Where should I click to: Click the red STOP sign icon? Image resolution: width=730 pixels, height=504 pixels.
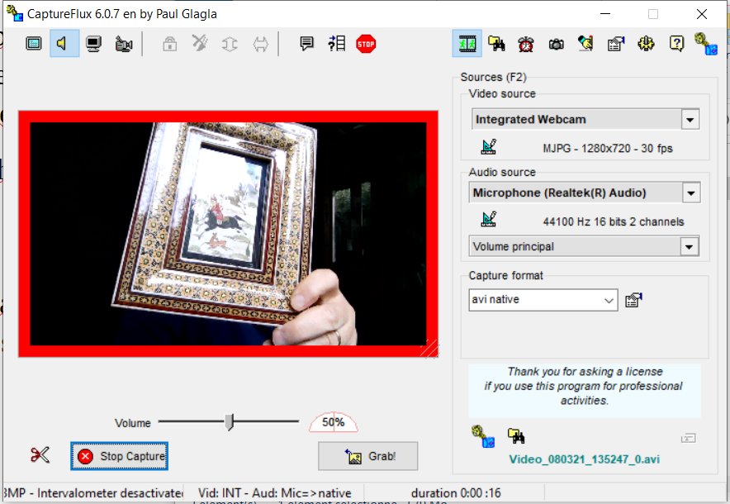[366, 44]
